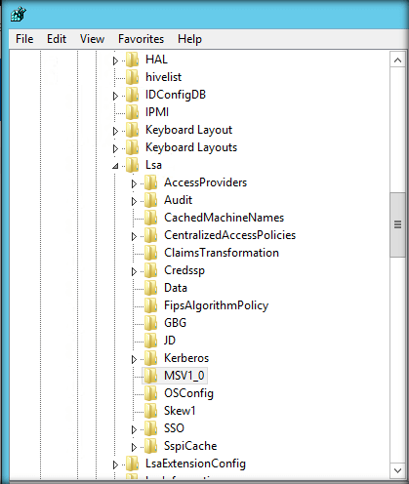Click the CachedMachineNames folder icon
Screen dimensions: 409x484
(x=150, y=218)
